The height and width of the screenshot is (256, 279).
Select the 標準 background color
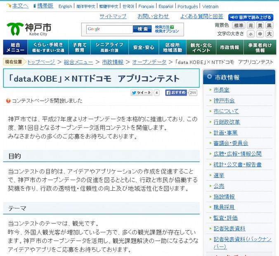tap(239, 26)
